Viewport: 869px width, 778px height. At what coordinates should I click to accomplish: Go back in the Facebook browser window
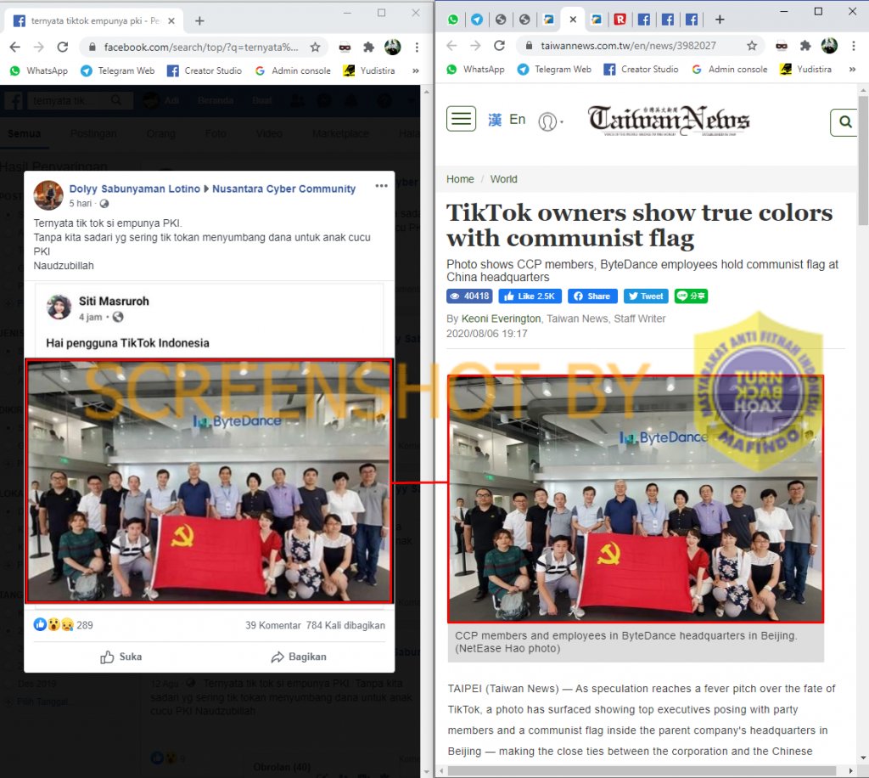(15, 47)
